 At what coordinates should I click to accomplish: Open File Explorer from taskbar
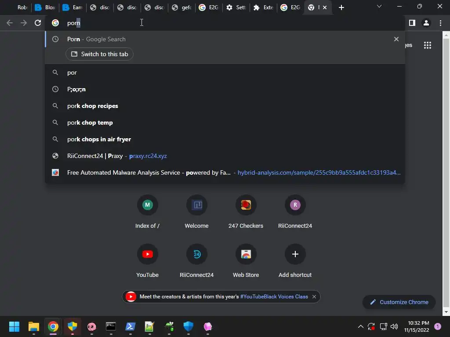click(33, 326)
